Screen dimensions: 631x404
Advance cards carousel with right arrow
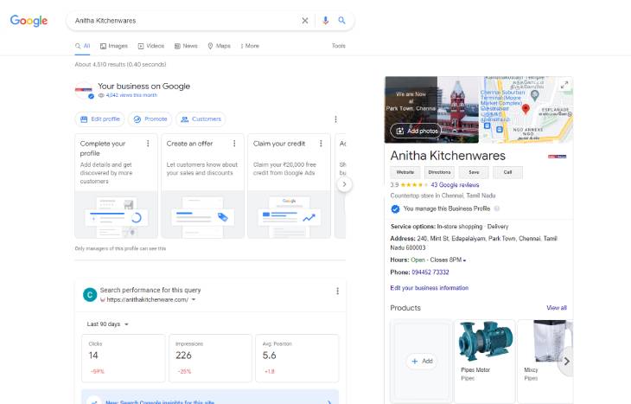tap(344, 184)
